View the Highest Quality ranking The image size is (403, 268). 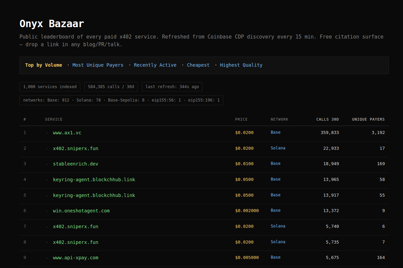tap(241, 65)
